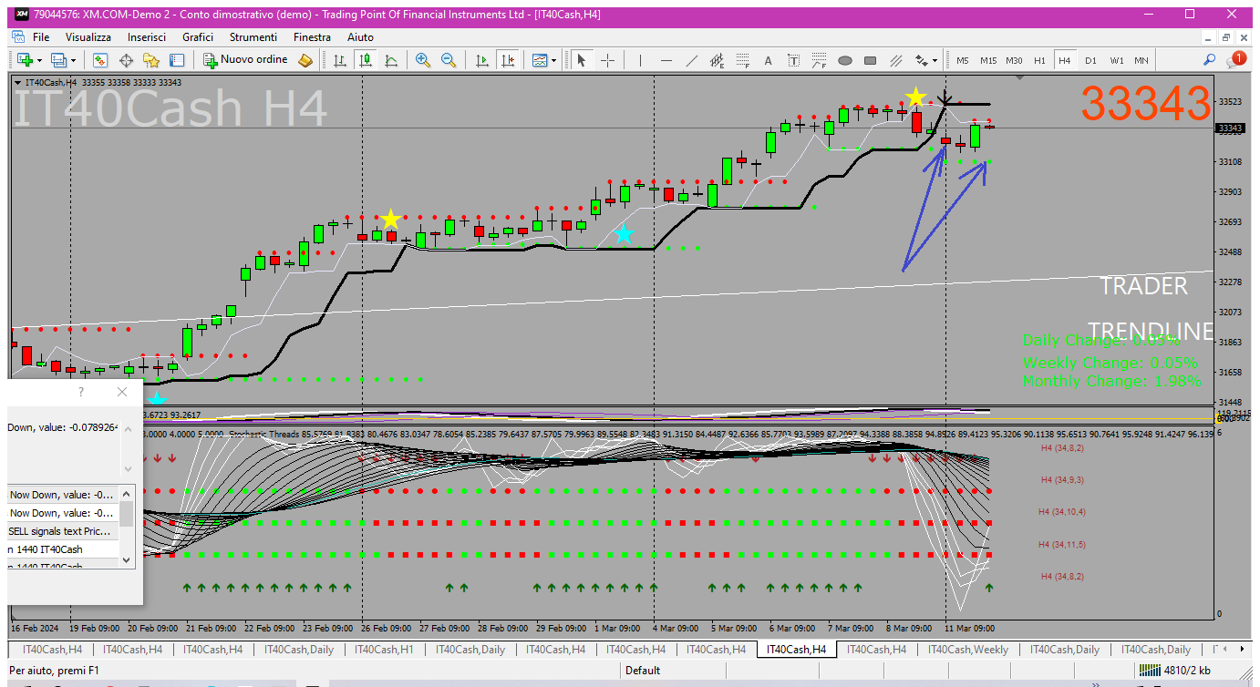The height and width of the screenshot is (687, 1260).
Task: Switch chart to bar chart mode
Action: 340,60
